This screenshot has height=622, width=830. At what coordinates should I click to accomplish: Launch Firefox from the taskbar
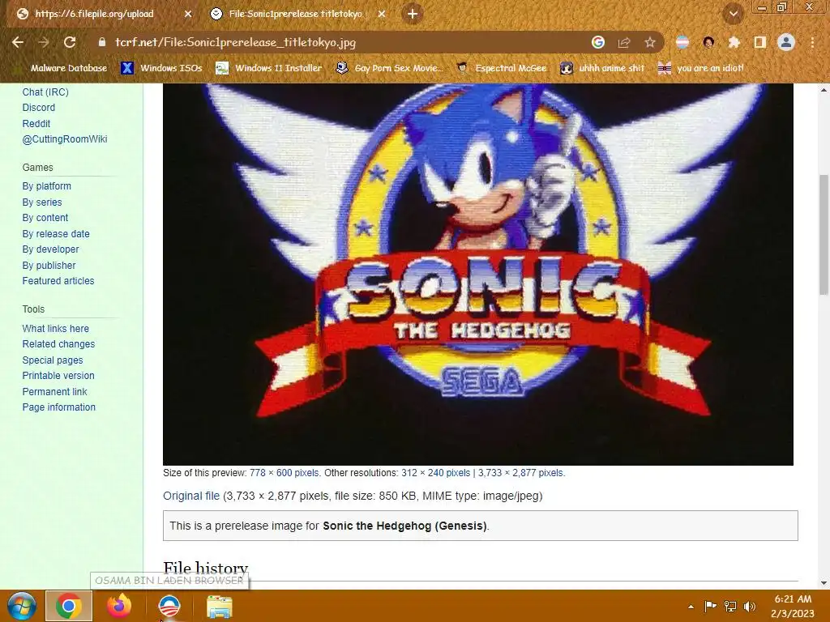click(119, 606)
